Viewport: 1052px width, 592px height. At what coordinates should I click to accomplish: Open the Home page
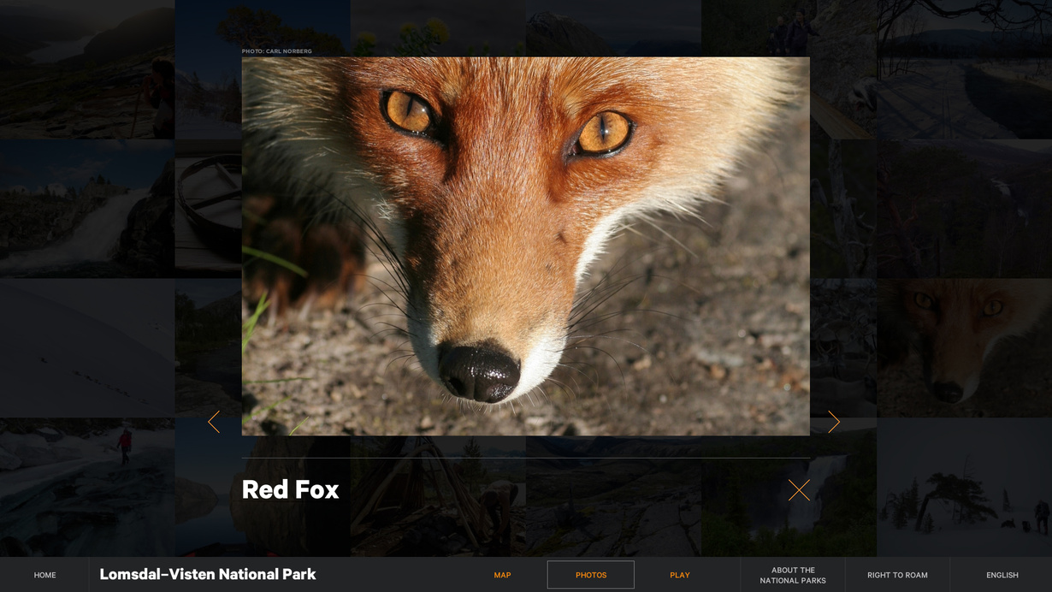click(x=44, y=575)
